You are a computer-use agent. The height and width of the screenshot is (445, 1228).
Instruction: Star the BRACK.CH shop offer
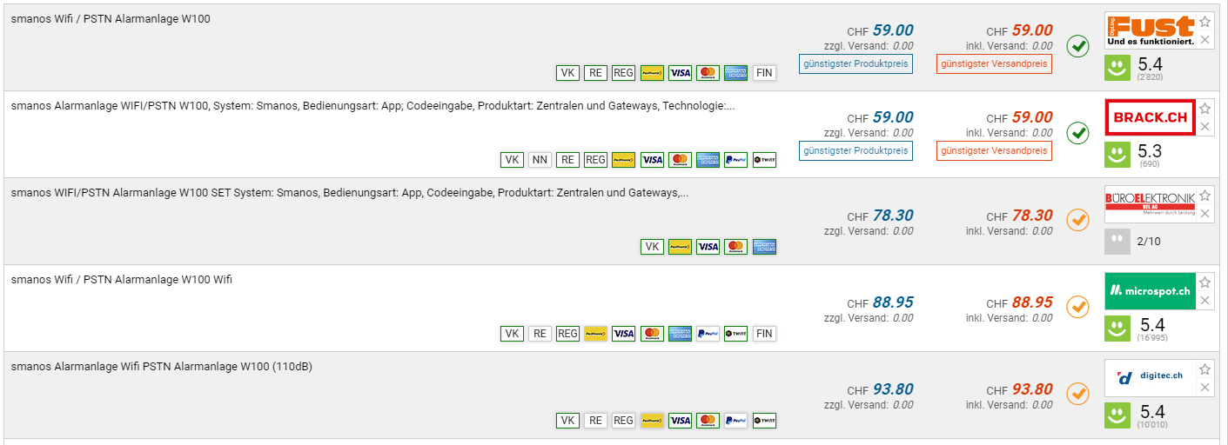point(1205,109)
